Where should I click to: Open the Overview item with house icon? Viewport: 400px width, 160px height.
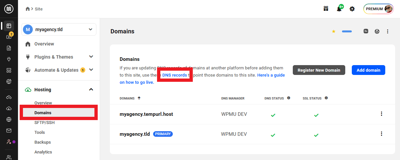[44, 44]
